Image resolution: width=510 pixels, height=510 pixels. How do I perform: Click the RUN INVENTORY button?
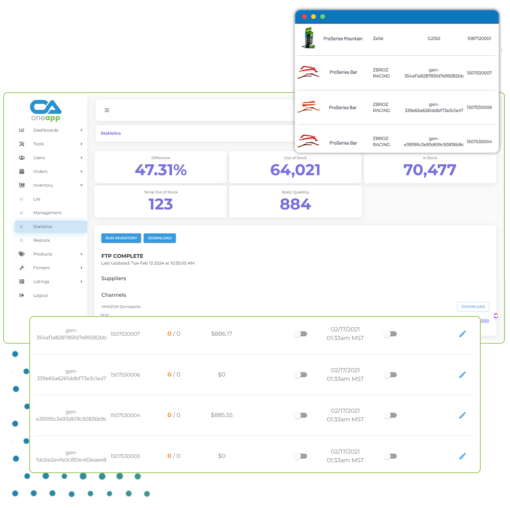click(121, 238)
